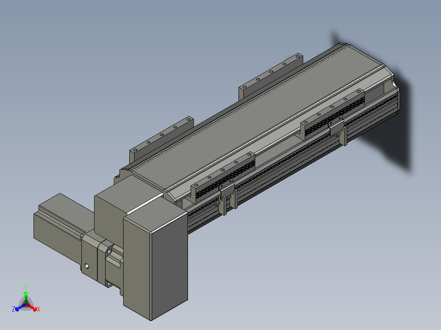Select the near left mounting bracket with holes
The width and height of the screenshot is (441, 330).
click(x=162, y=139)
